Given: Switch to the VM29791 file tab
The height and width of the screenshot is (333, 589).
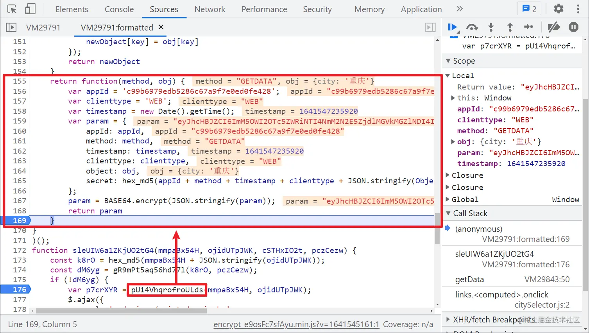Looking at the screenshot, I should click(43, 27).
